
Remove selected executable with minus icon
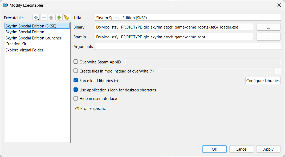44,18
